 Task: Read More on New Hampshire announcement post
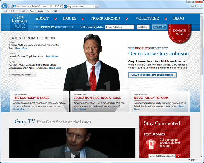click(x=55, y=68)
